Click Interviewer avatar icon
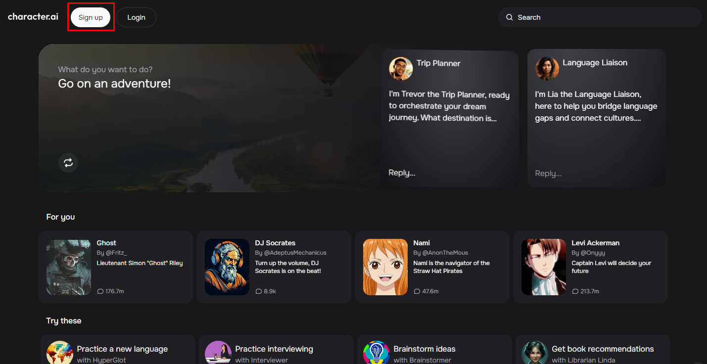The height and width of the screenshot is (364, 707). (x=218, y=353)
